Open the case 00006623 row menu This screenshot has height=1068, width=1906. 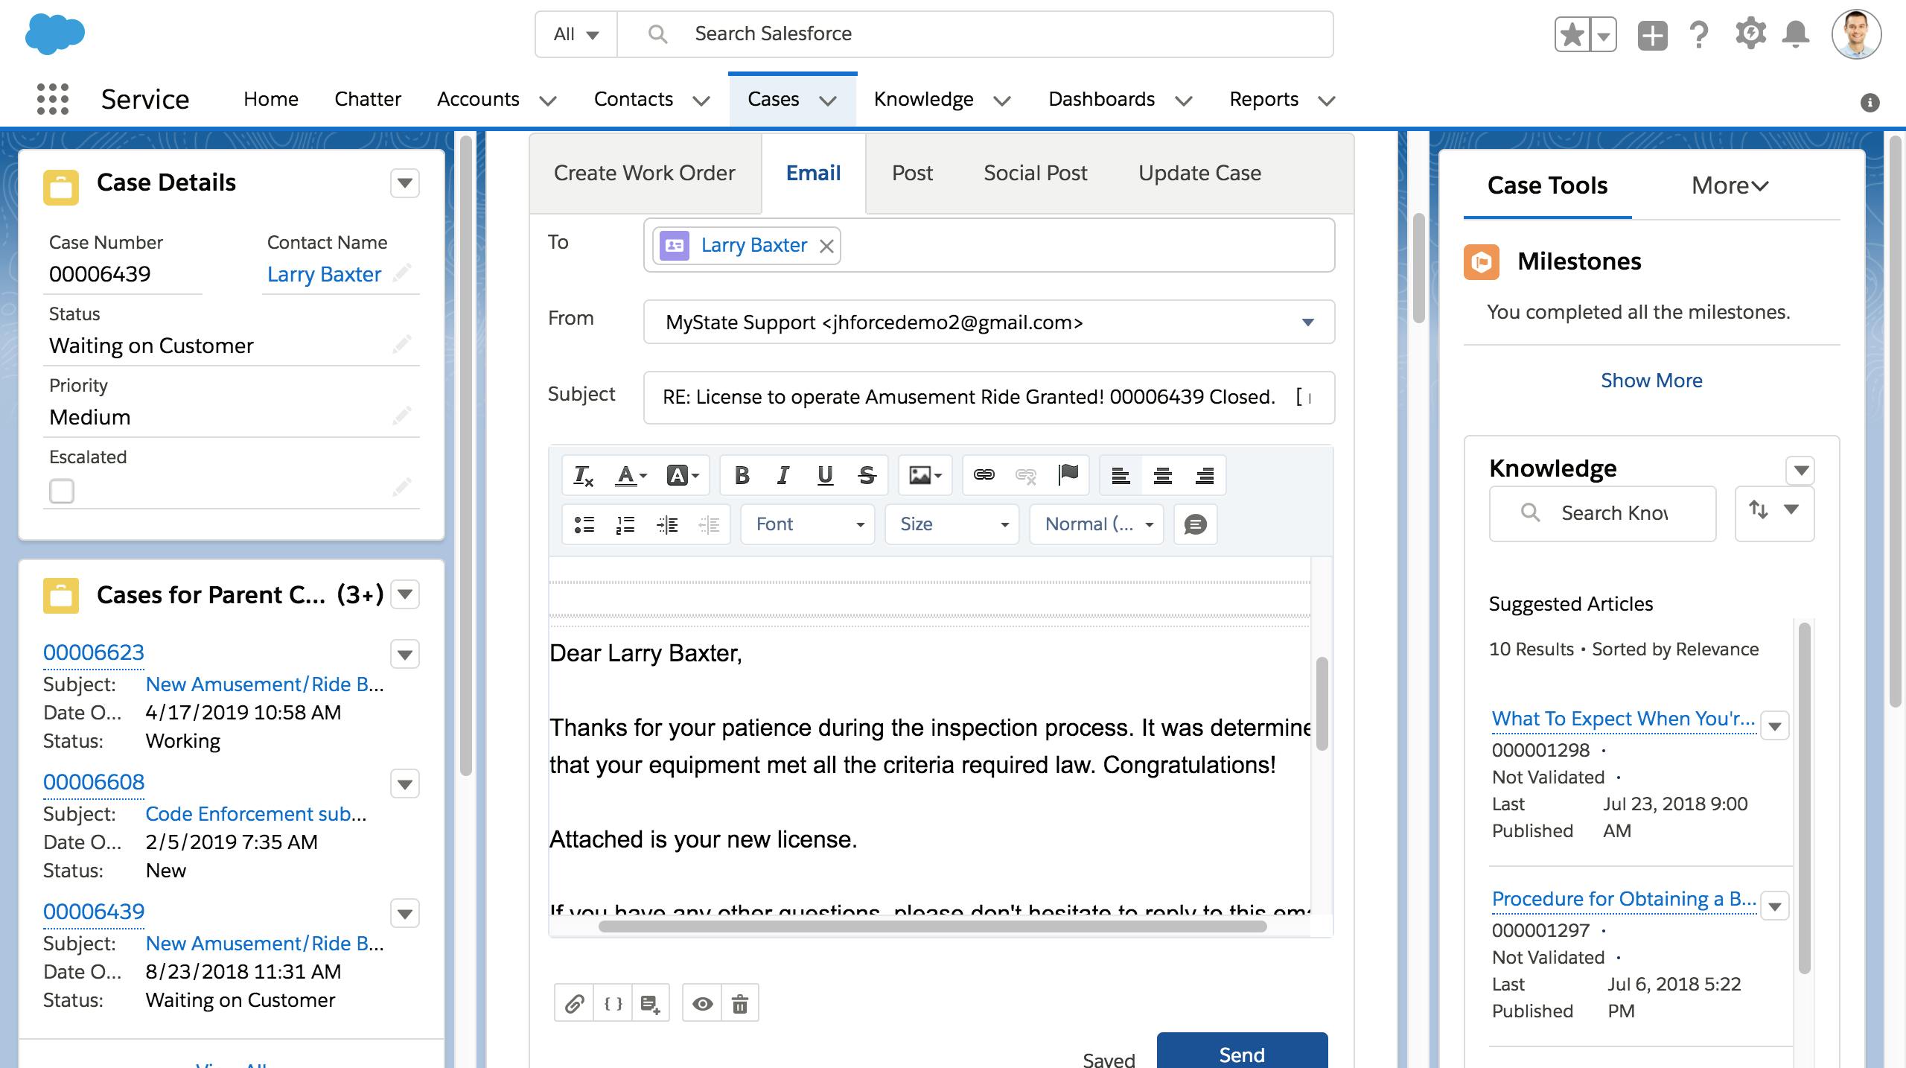(405, 655)
